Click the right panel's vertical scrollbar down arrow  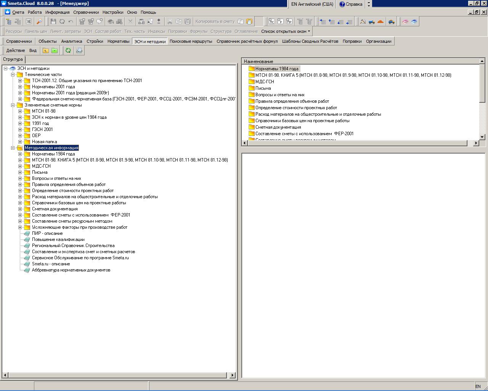point(482,137)
